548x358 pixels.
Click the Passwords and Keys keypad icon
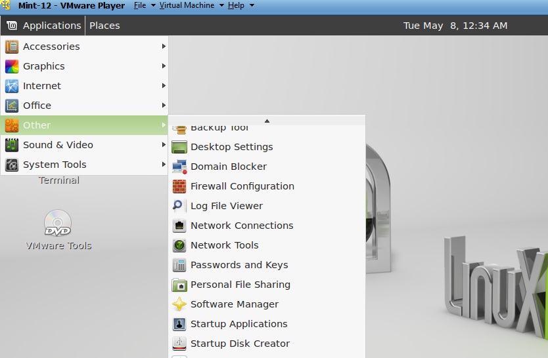point(179,266)
